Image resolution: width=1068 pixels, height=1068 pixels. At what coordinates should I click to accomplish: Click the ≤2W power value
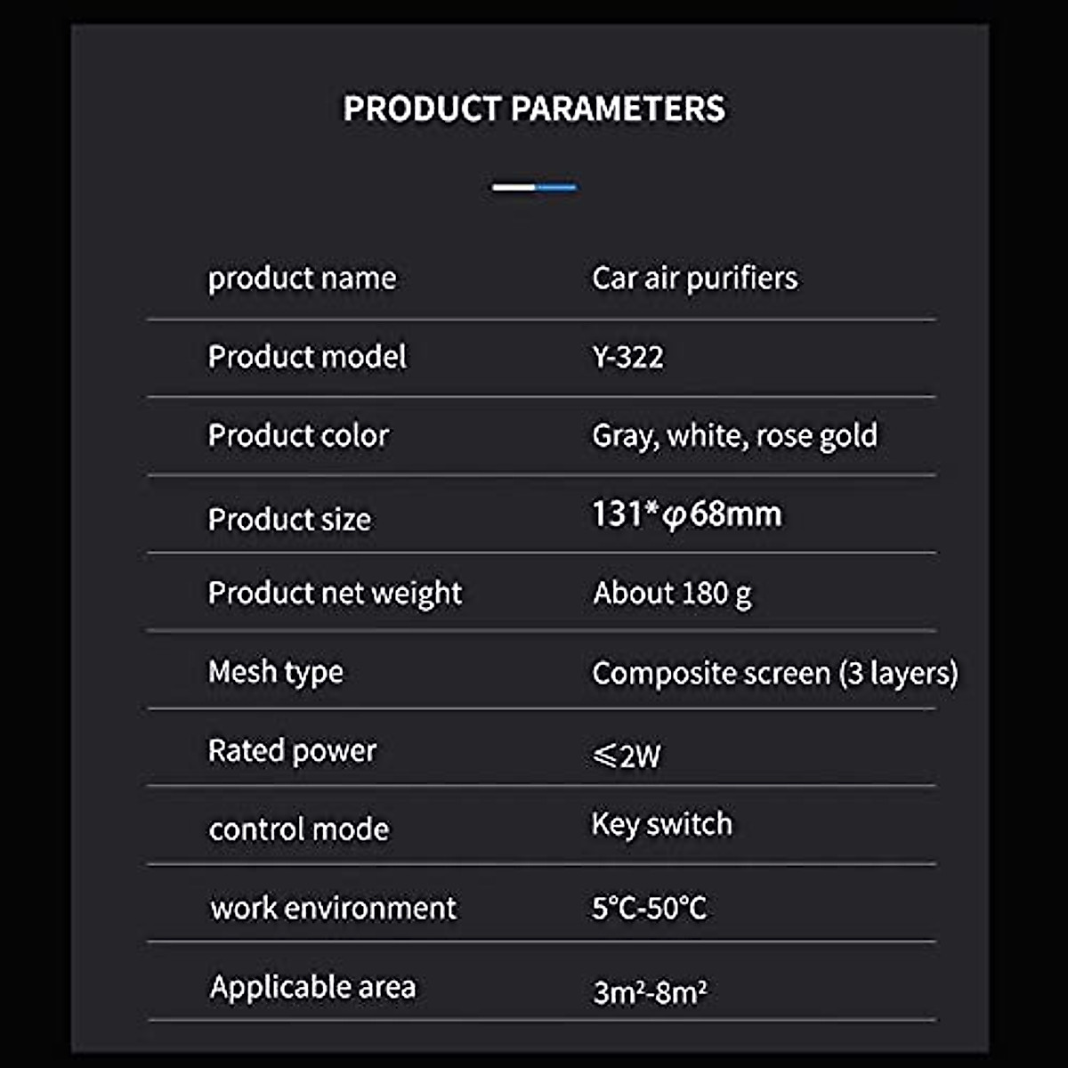[x=627, y=756]
